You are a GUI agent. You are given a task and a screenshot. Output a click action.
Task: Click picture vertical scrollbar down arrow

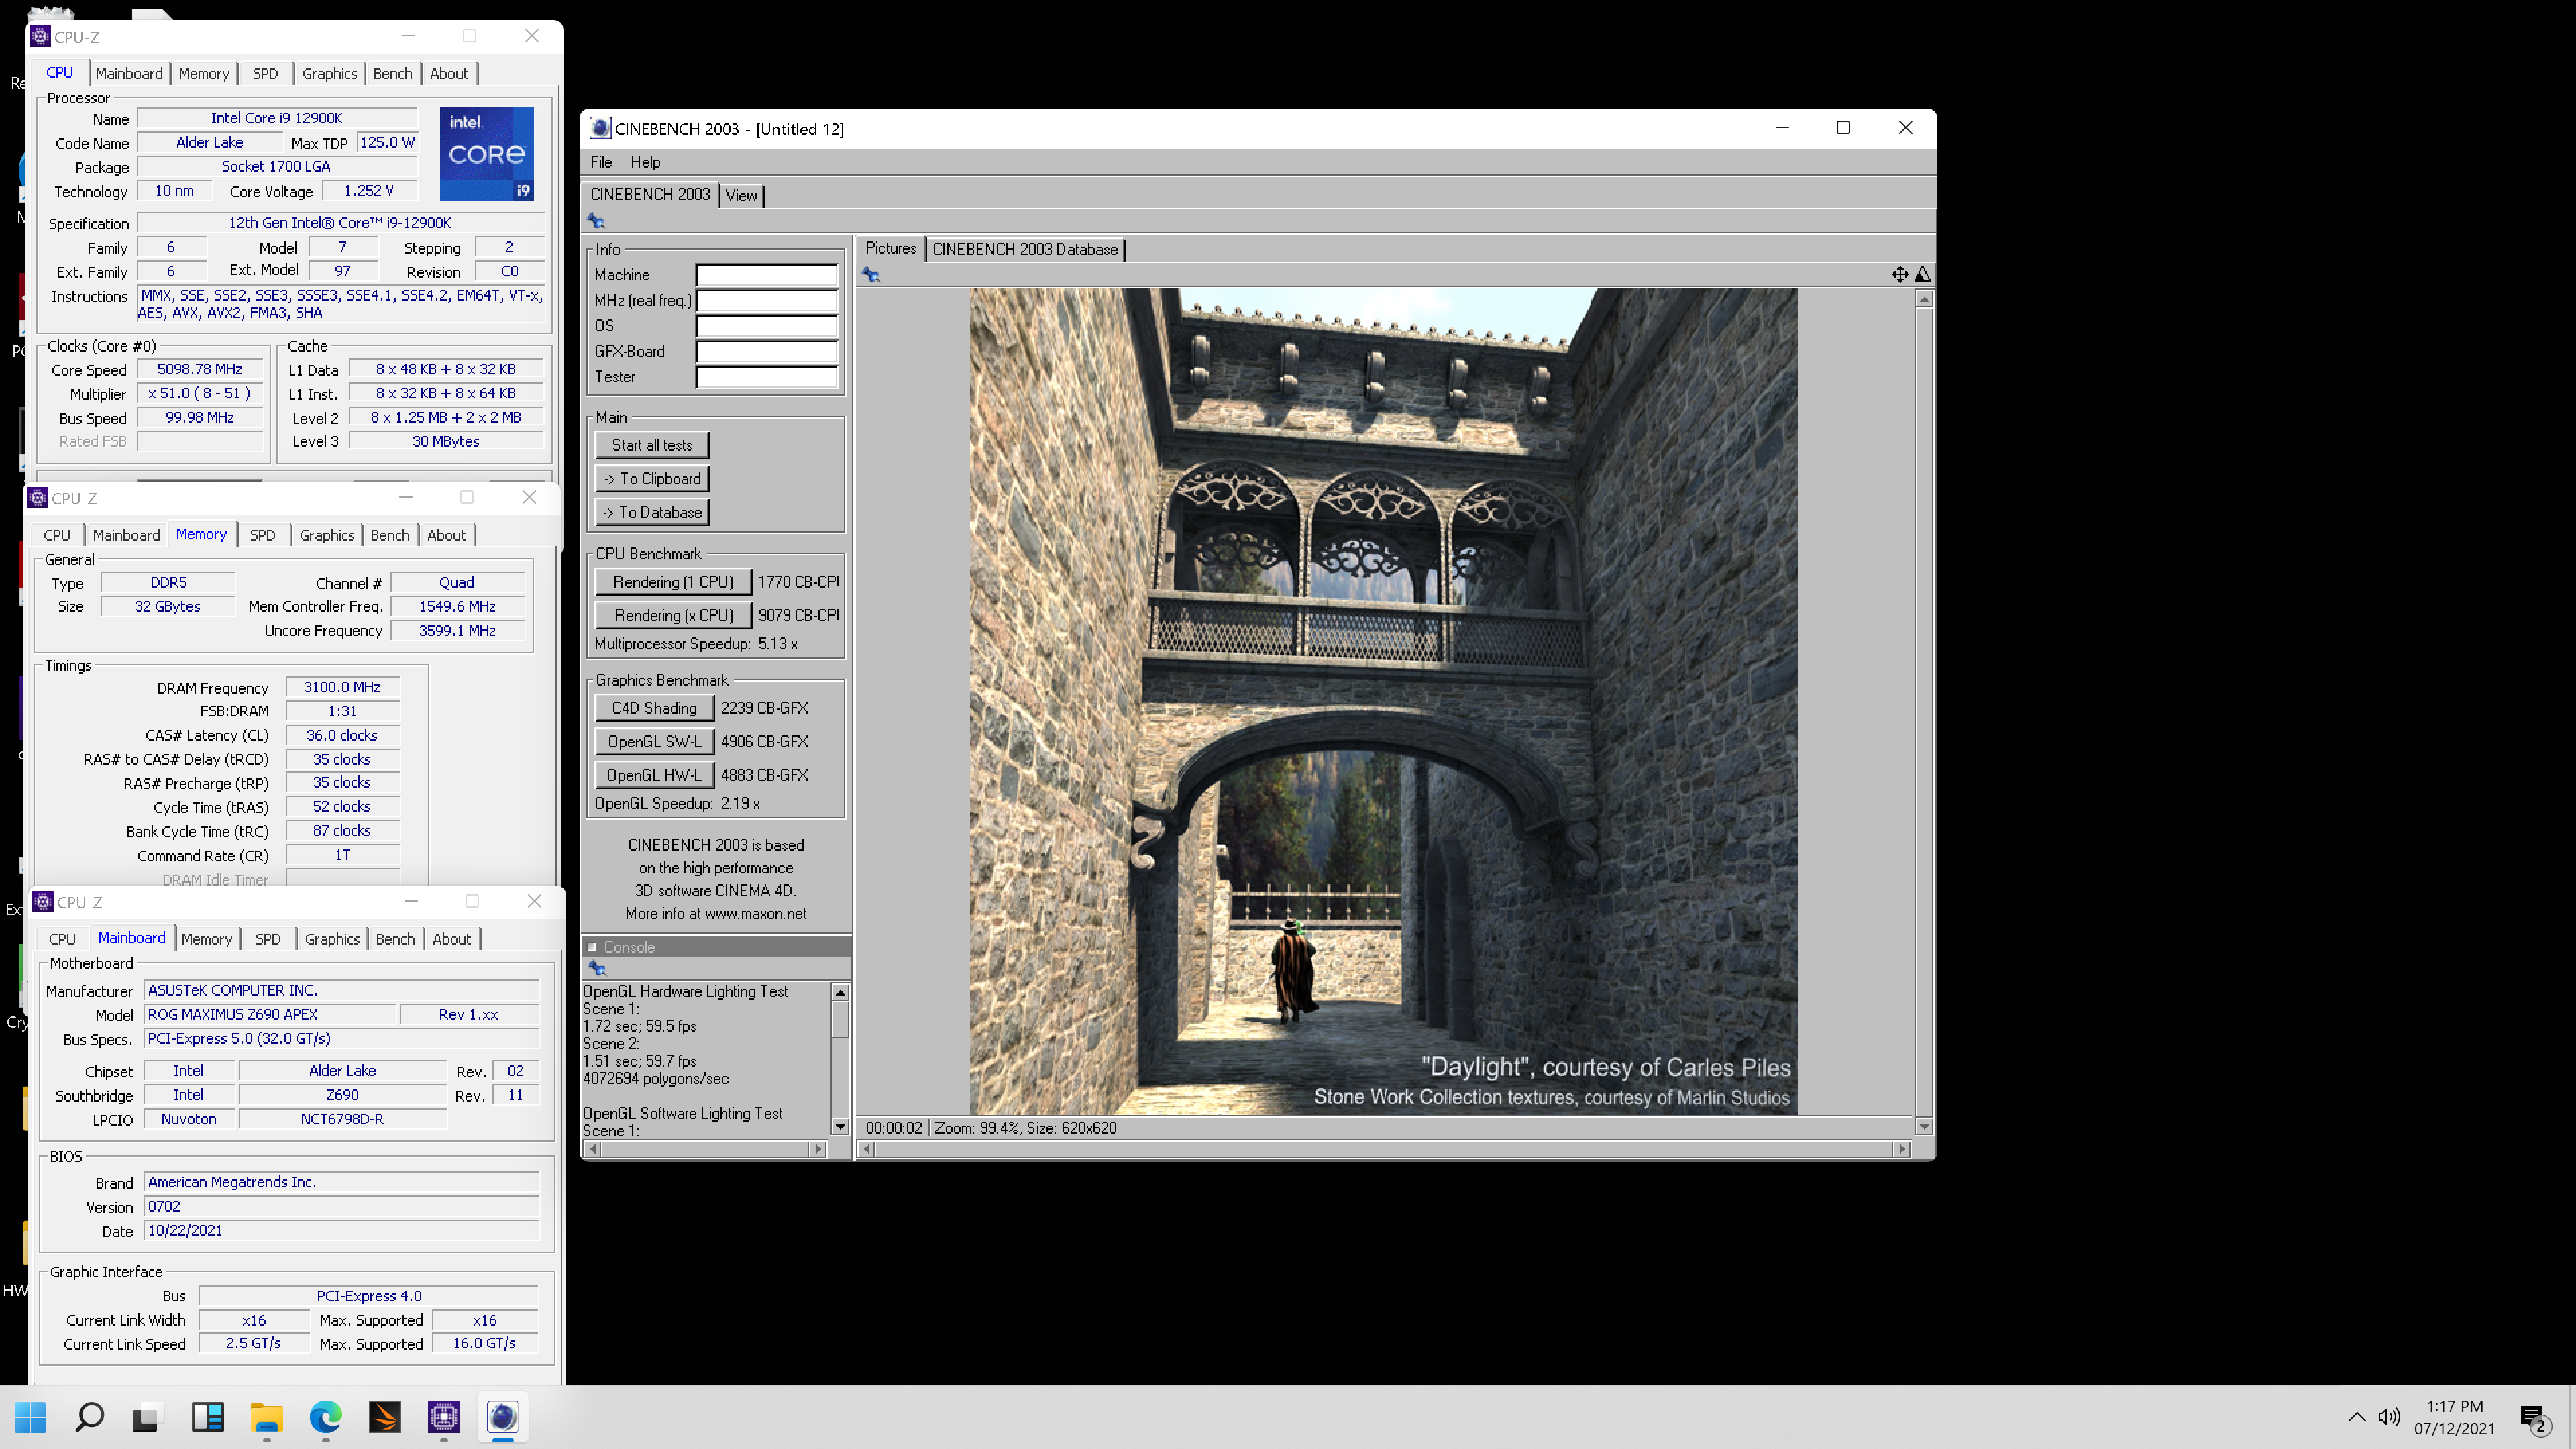tap(1923, 1127)
